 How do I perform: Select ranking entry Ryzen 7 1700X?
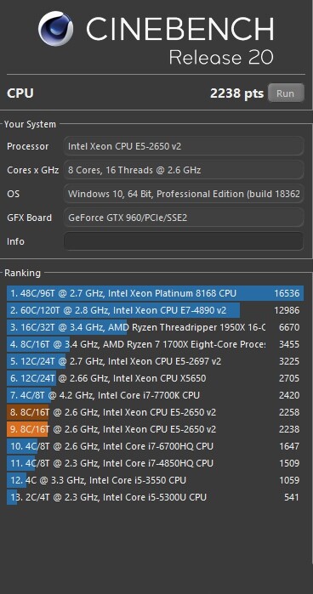point(155,344)
